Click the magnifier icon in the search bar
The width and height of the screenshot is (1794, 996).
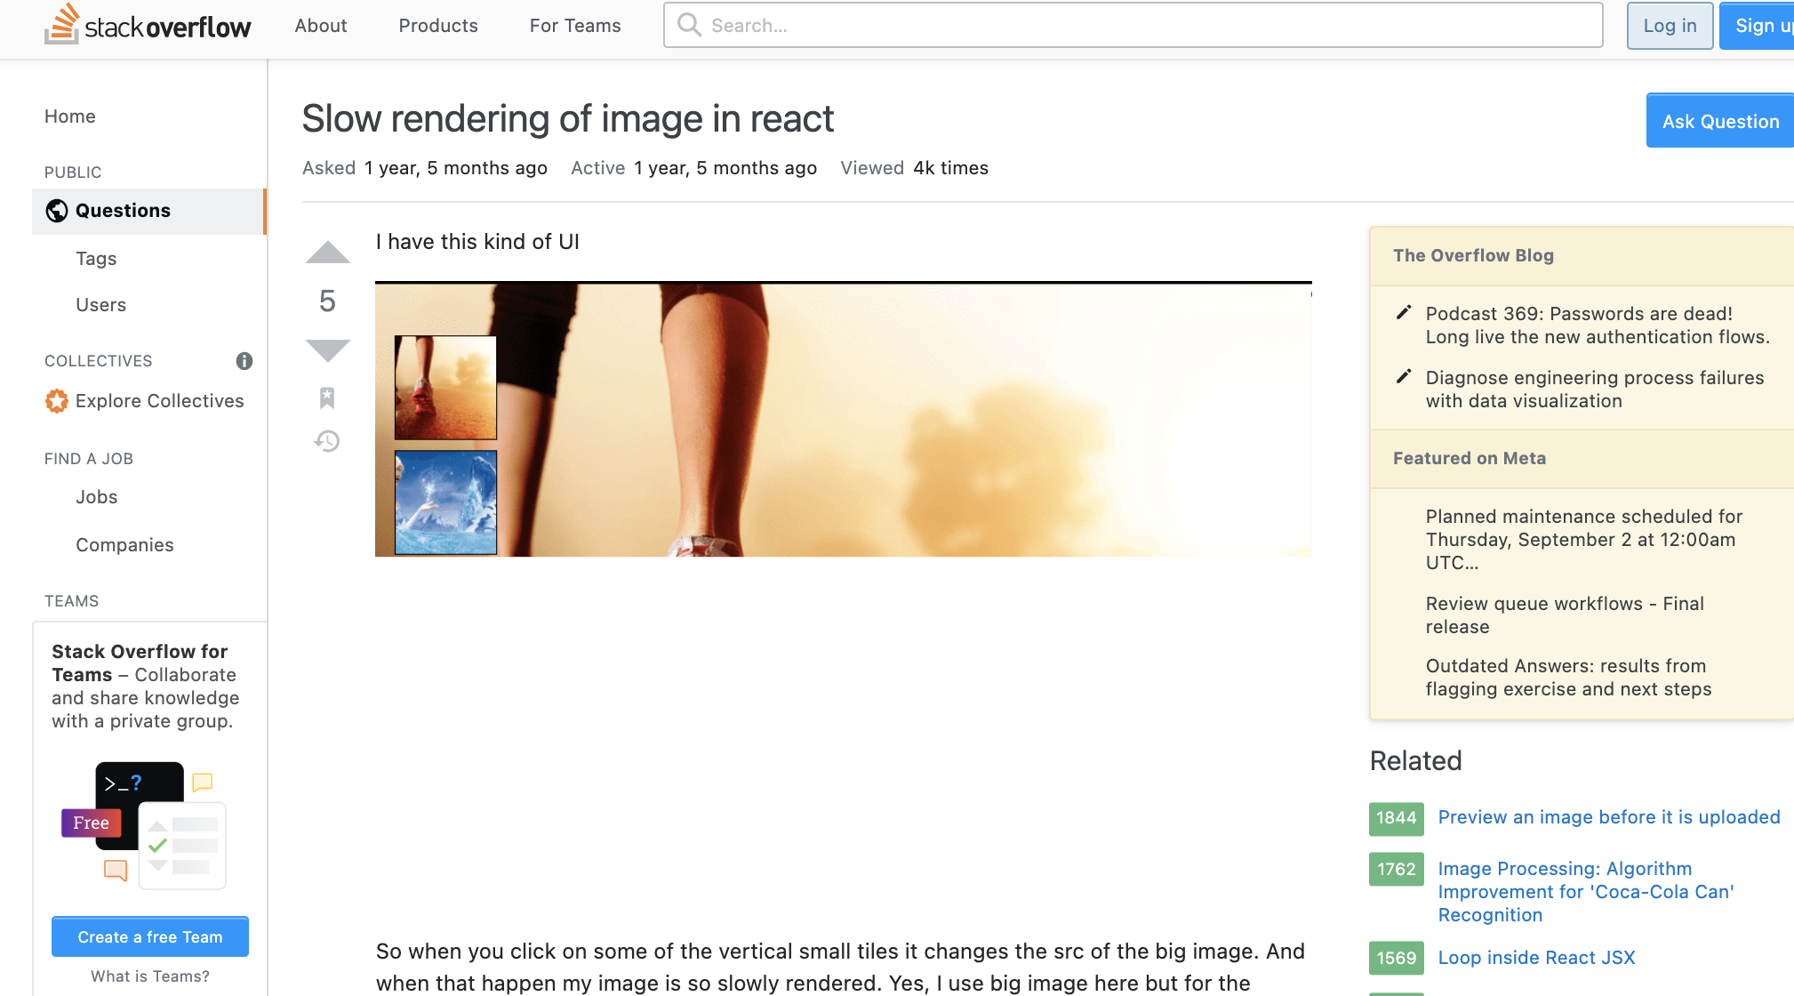coord(689,25)
